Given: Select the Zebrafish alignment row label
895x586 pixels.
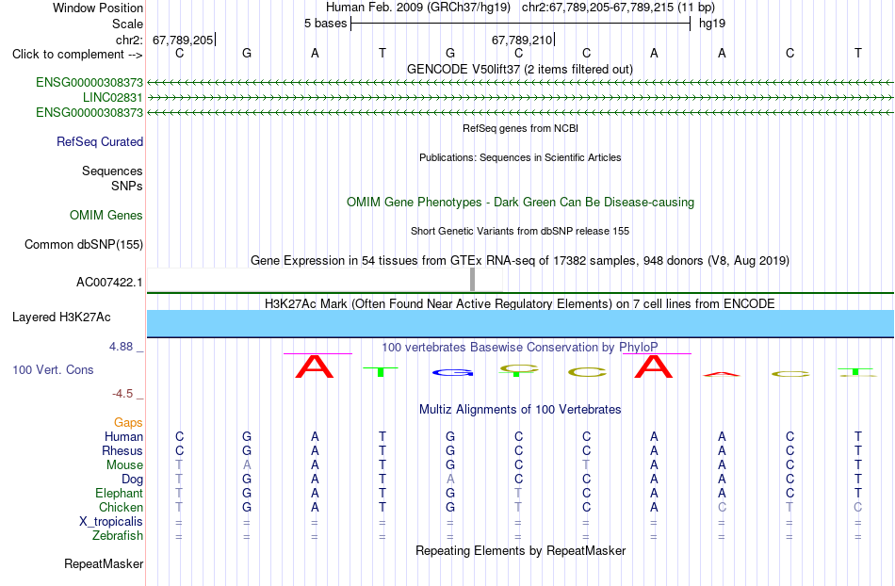Looking at the screenshot, I should [118, 536].
